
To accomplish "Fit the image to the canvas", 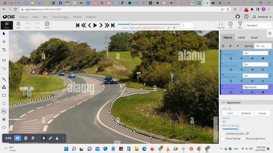I will tap(4, 60).
